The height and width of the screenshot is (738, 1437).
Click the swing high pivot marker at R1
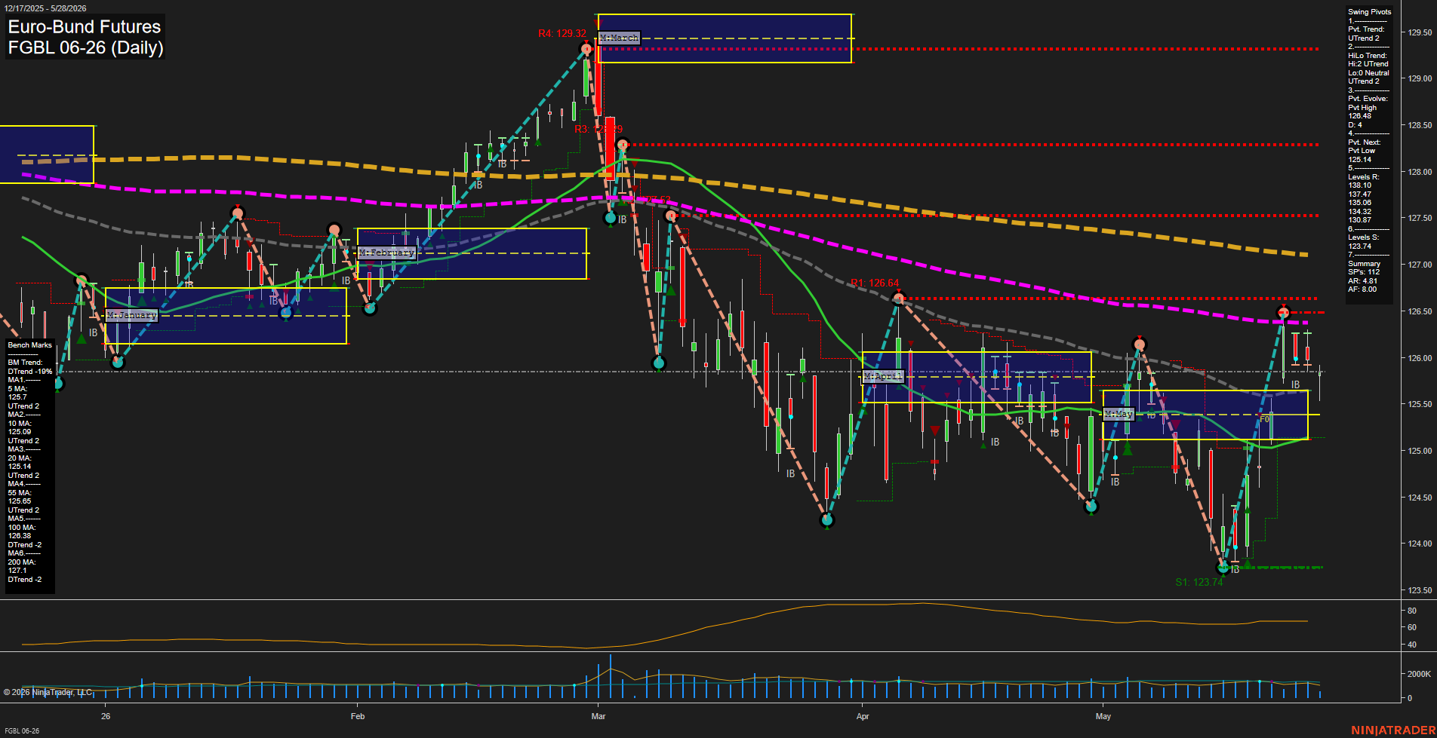(898, 299)
